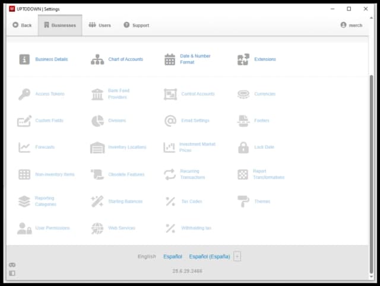Open the Custom Fields pencil icon
The width and height of the screenshot is (380, 286).
click(x=24, y=120)
